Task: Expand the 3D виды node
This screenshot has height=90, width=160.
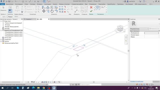Action: coord(3,25)
